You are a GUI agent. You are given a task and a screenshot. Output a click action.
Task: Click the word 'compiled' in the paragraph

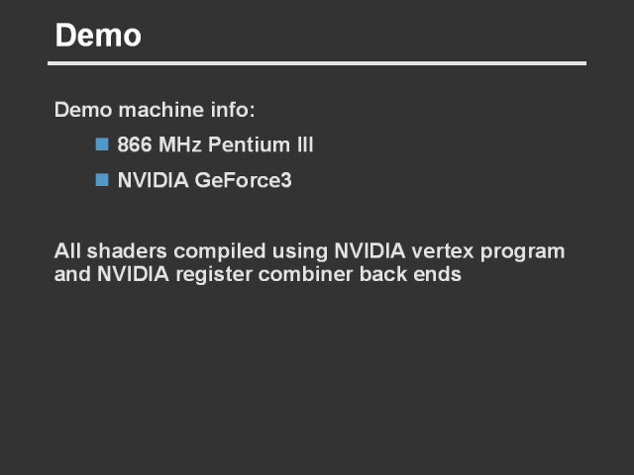(x=214, y=251)
